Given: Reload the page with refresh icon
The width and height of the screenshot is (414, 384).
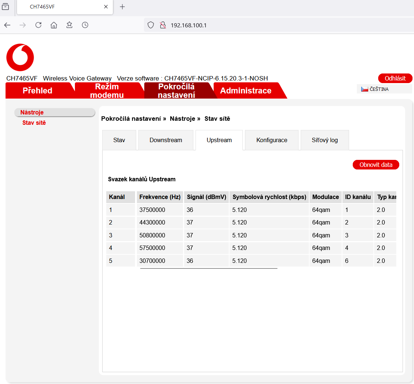Looking at the screenshot, I should point(38,25).
